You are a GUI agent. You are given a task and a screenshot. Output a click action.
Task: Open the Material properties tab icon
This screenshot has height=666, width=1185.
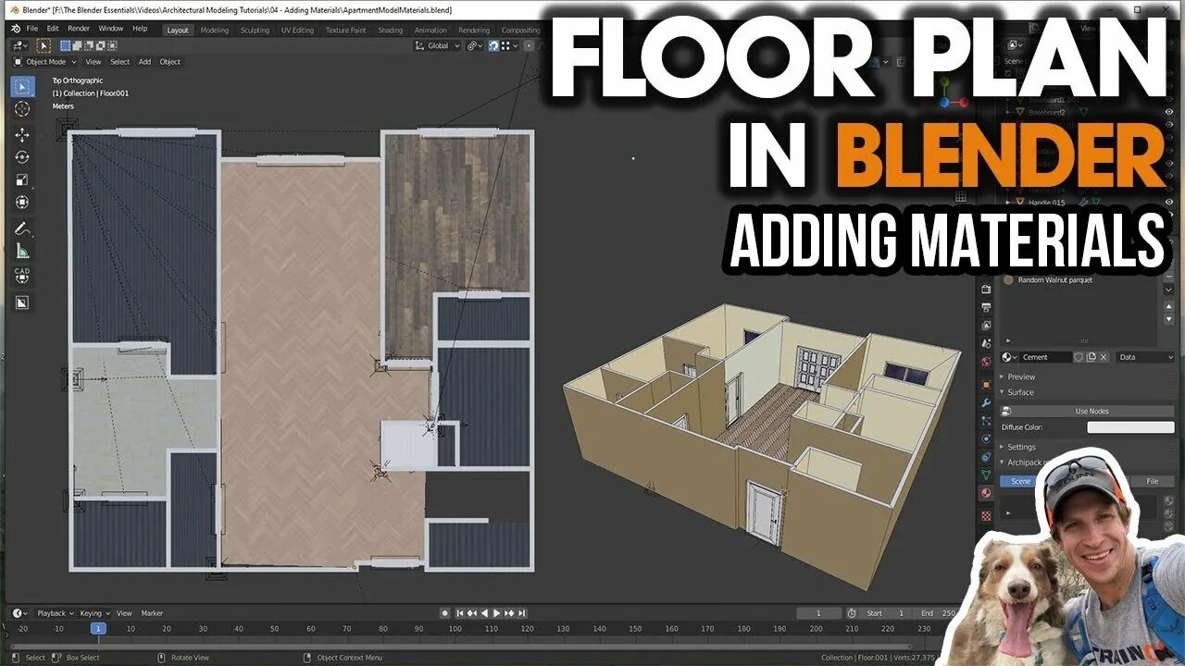pyautogui.click(x=986, y=493)
